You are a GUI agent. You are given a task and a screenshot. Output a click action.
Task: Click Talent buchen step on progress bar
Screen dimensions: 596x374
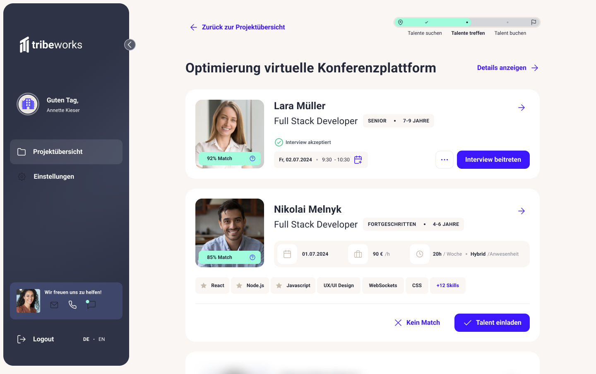[x=510, y=33]
